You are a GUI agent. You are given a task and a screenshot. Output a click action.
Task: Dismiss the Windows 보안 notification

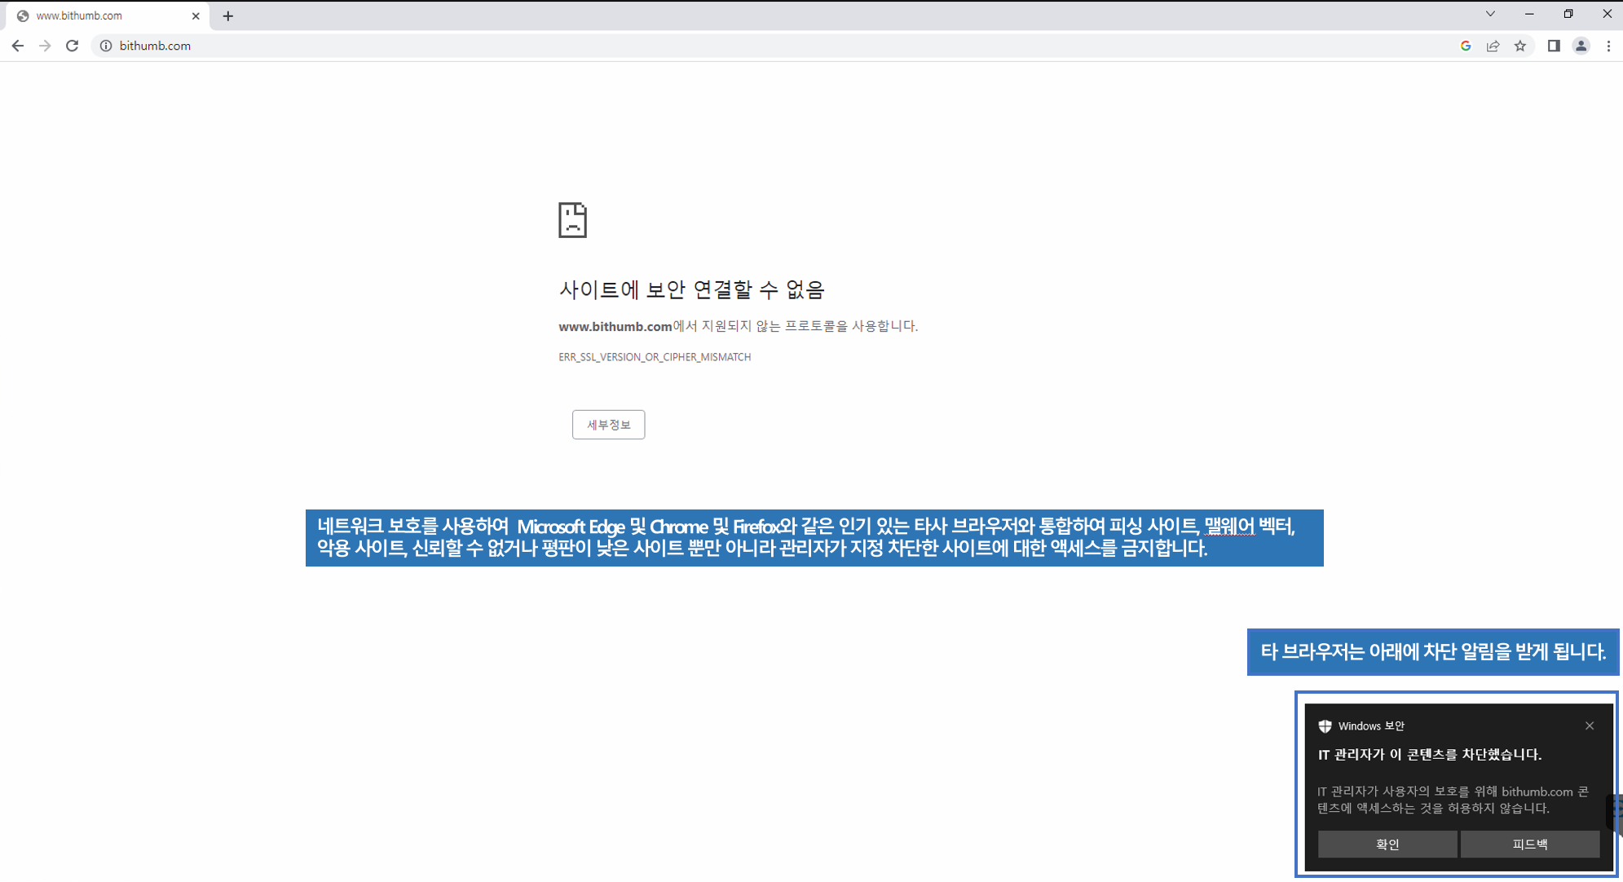point(1589,725)
